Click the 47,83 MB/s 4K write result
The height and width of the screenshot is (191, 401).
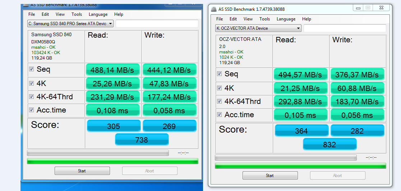pyautogui.click(x=170, y=83)
